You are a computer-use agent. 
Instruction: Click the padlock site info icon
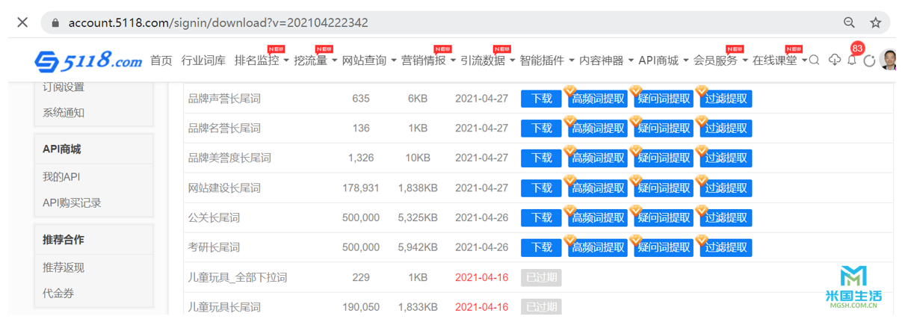point(55,23)
